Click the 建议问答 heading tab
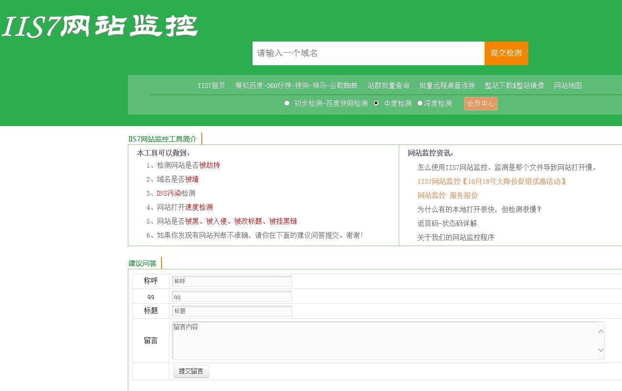 click(x=142, y=263)
